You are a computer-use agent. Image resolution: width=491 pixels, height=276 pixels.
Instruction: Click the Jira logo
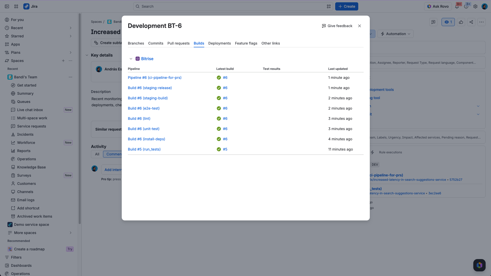pos(30,6)
